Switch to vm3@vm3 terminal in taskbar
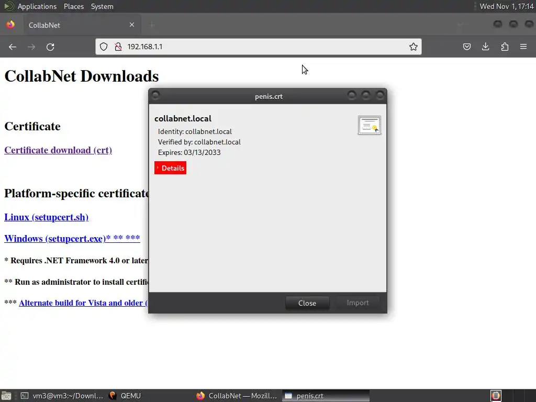This screenshot has width=536, height=402. (62, 396)
